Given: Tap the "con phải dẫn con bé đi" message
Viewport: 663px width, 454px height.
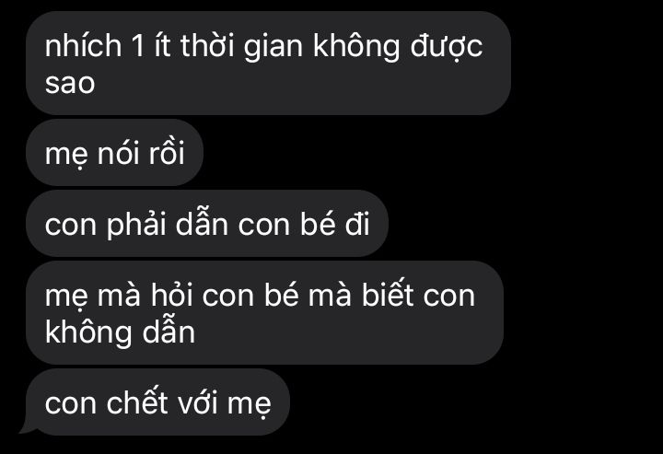Looking at the screenshot, I should point(207,224).
